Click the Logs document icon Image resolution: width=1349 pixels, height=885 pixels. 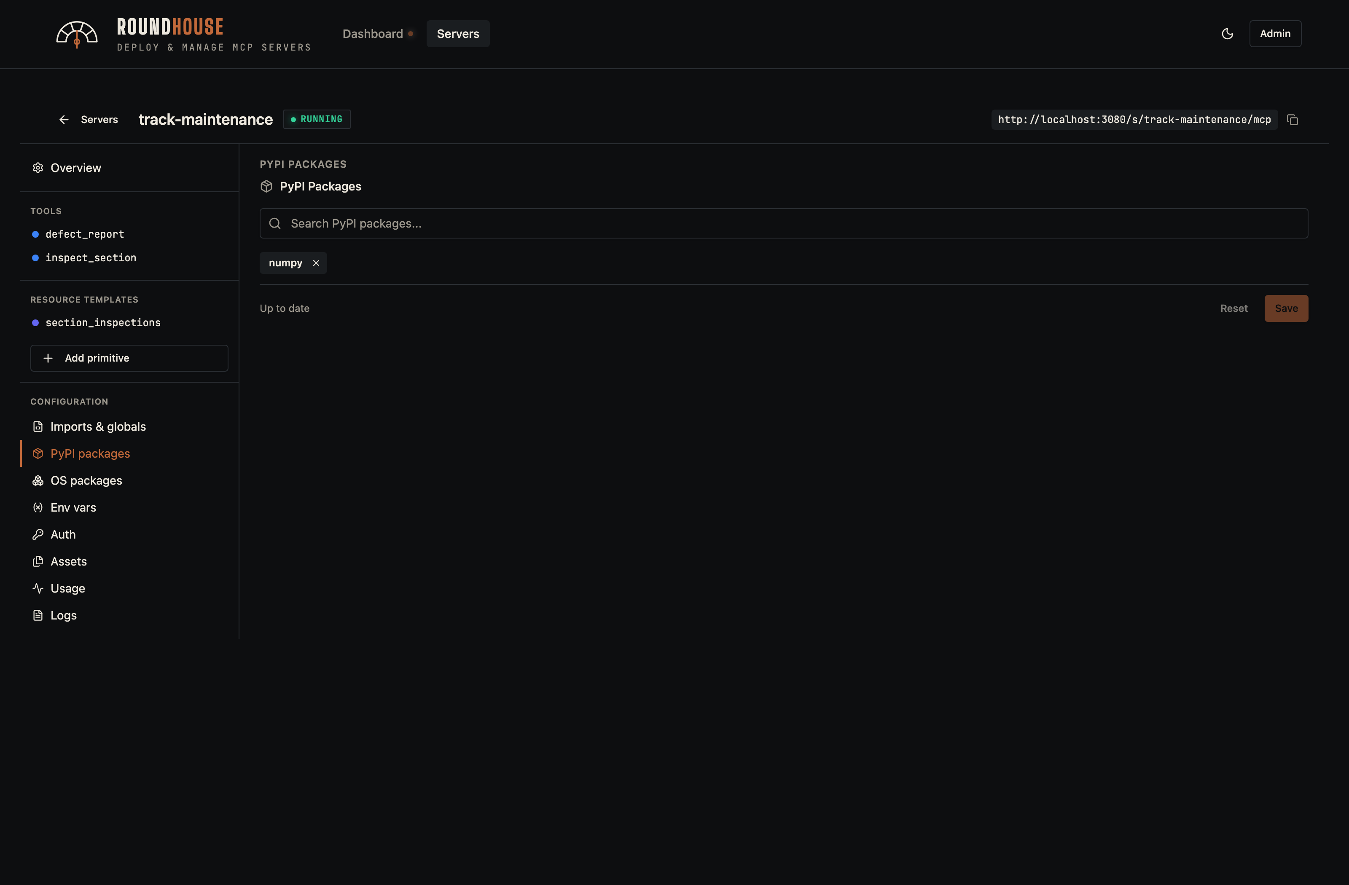[38, 615]
